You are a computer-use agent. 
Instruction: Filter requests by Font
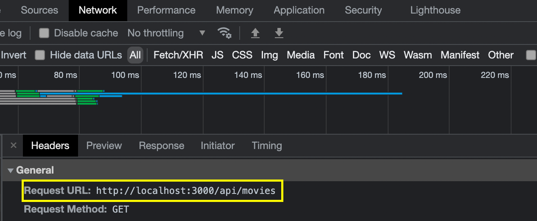click(x=333, y=55)
